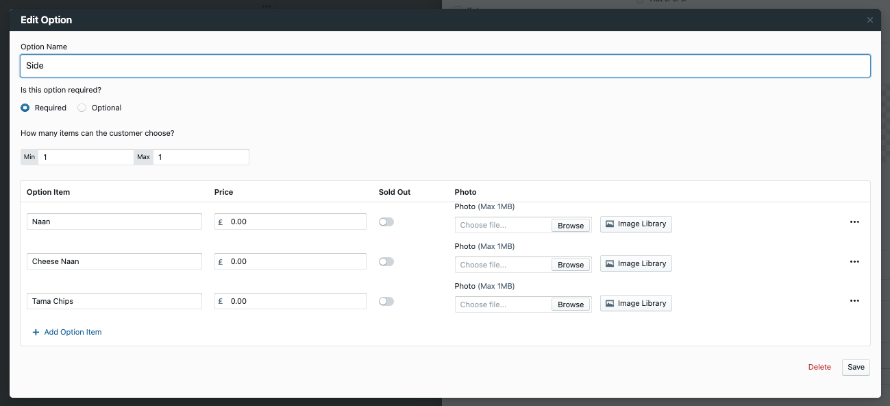The image size is (890, 406).
Task: Close the Edit Option dialog with X
Action: pyautogui.click(x=869, y=19)
